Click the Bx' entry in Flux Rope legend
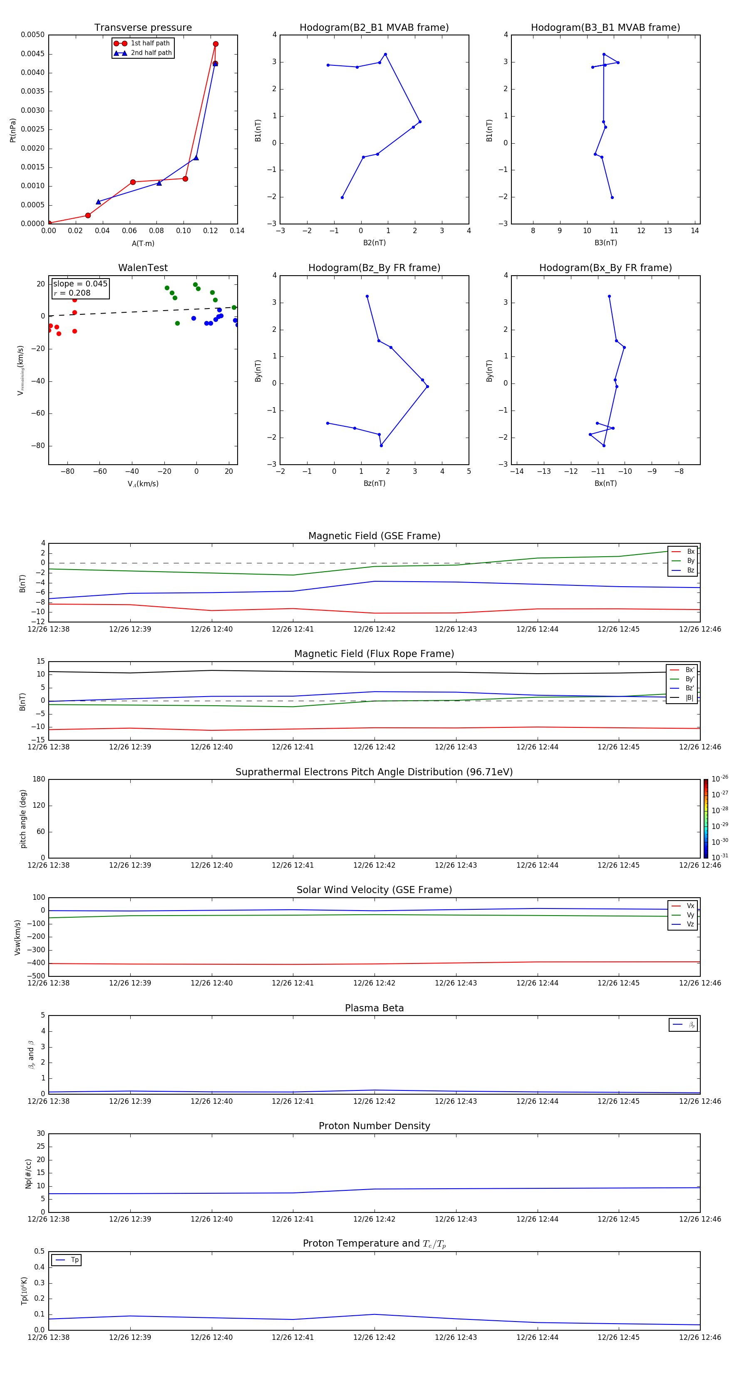This screenshot has width=749, height=1374. point(682,670)
